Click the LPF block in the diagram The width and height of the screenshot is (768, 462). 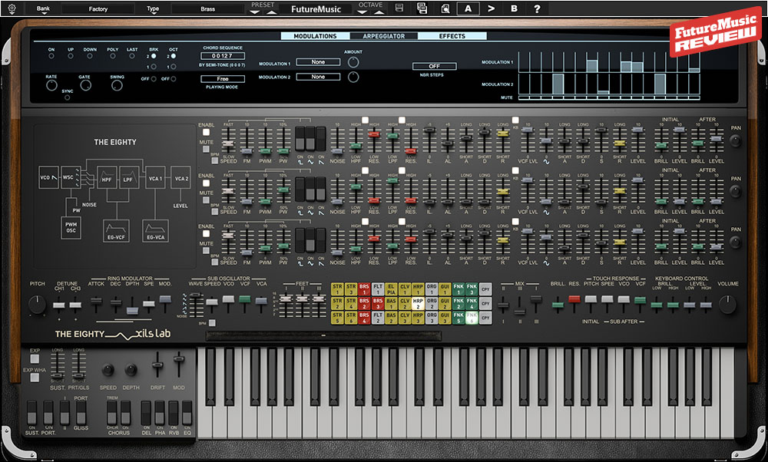[128, 177]
